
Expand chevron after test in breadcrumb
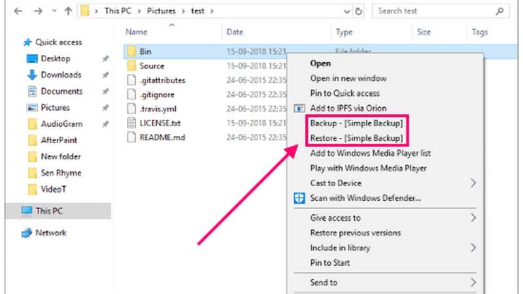211,11
